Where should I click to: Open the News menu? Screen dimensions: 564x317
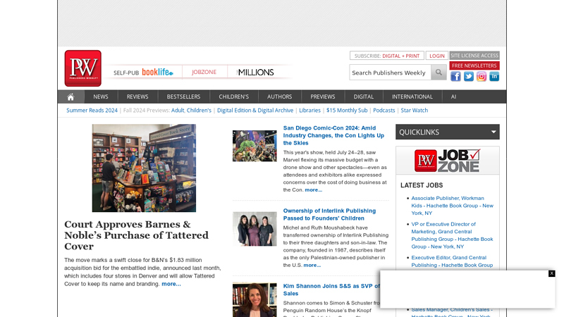point(101,97)
